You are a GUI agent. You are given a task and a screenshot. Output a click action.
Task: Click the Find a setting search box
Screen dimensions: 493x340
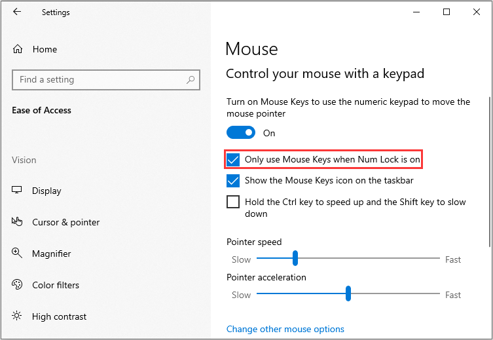click(x=106, y=80)
